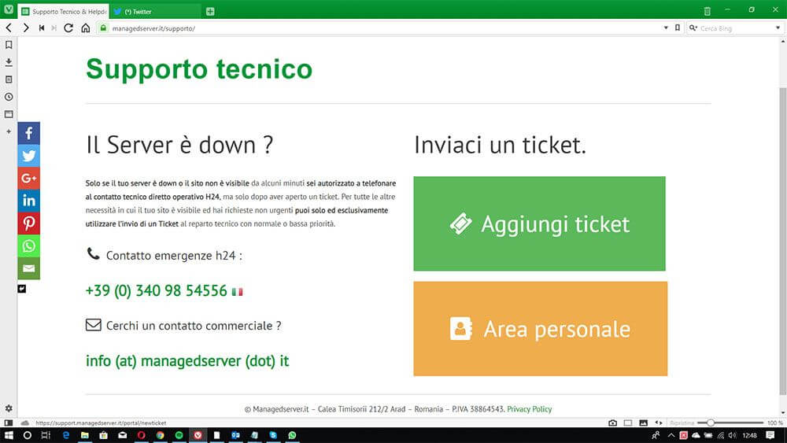This screenshot has height=443, width=787.
Task: Focus the address bar with managedserver.it/supporto/
Action: [382, 28]
